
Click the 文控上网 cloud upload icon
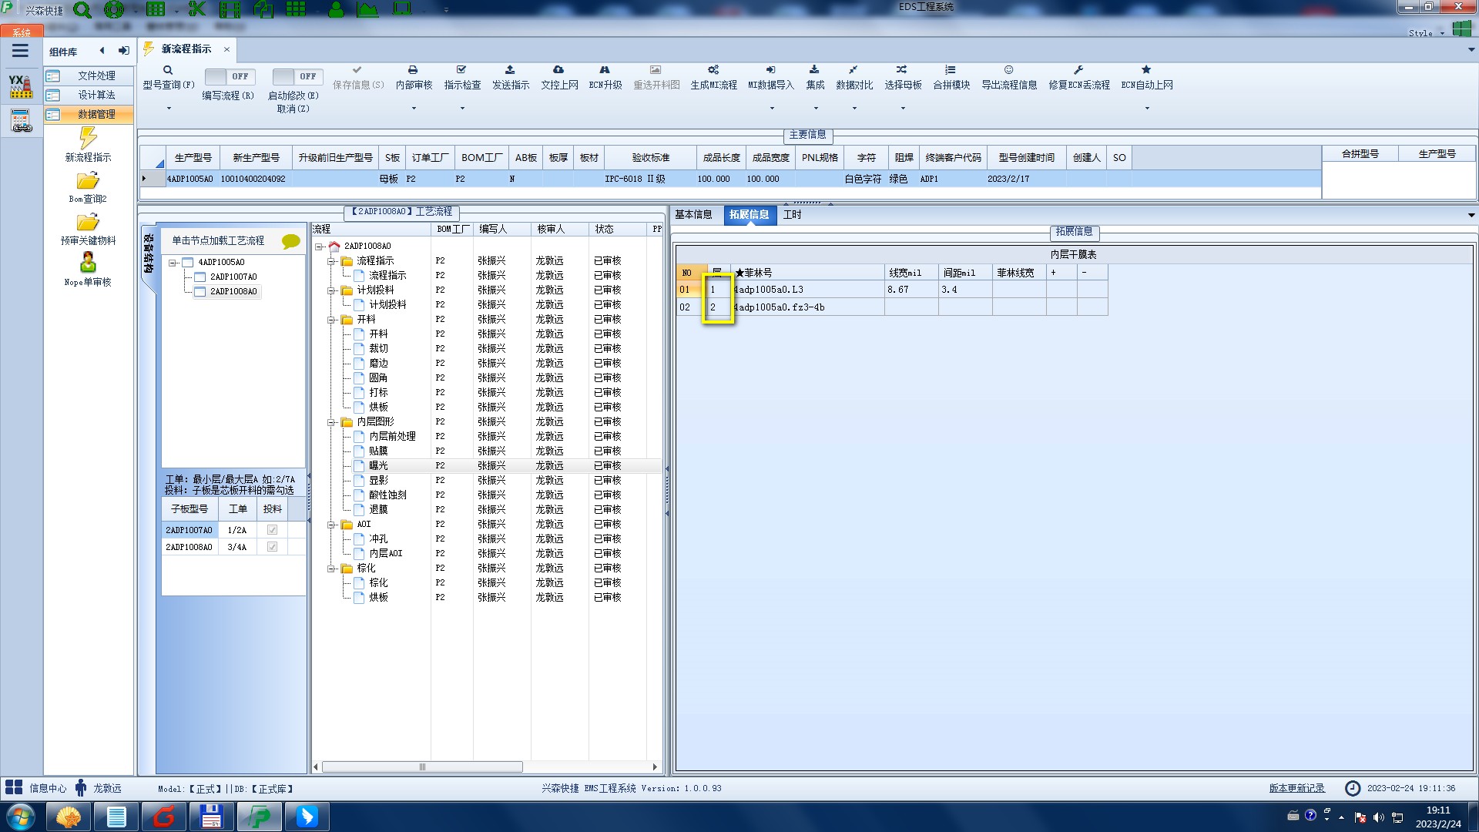point(558,70)
